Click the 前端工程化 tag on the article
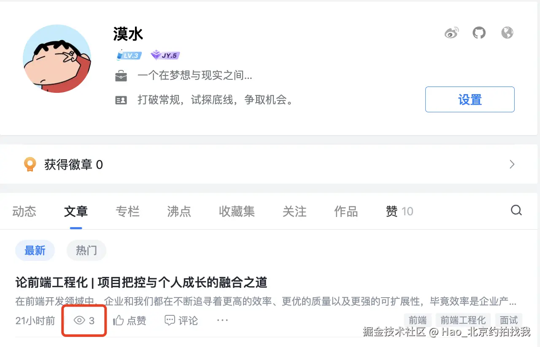 click(x=463, y=320)
